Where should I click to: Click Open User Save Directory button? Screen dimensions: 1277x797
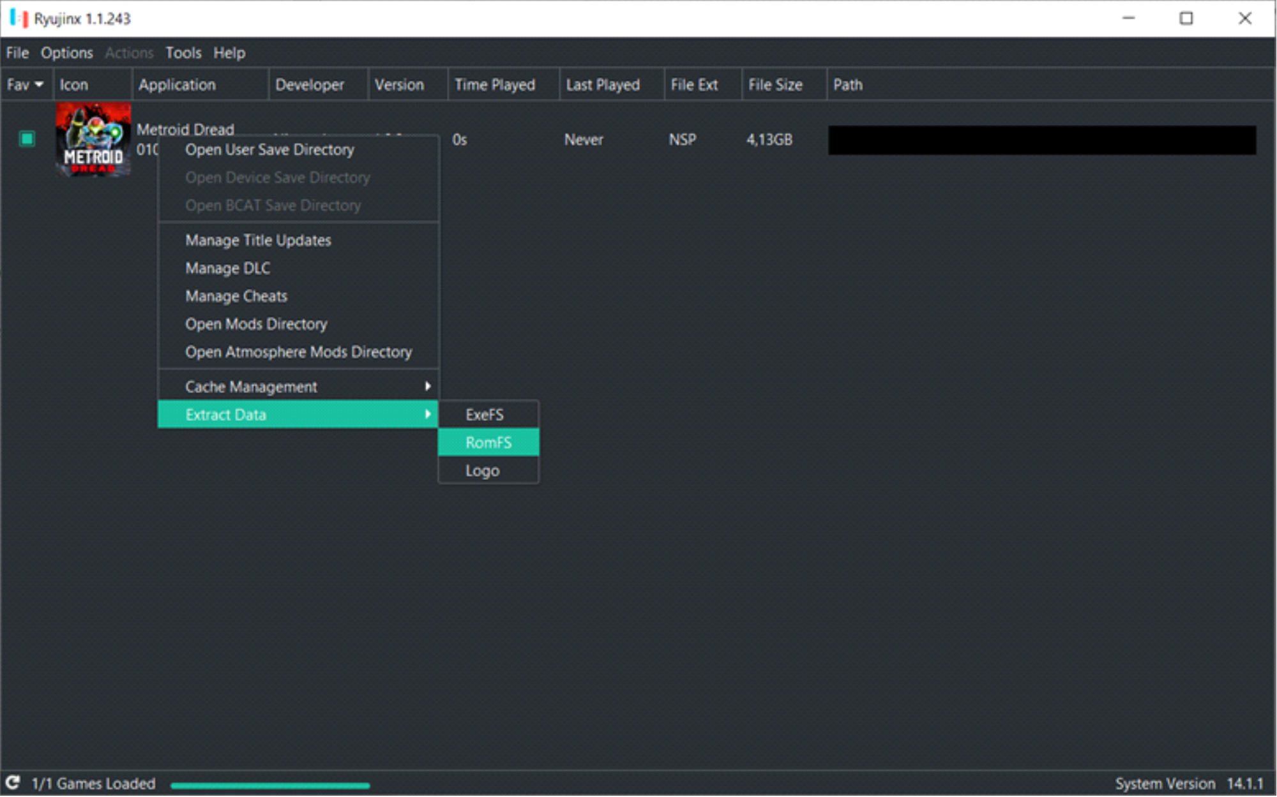coord(271,149)
